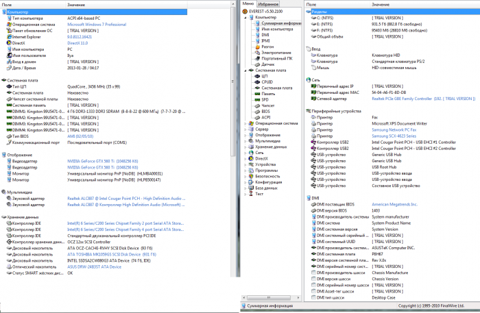
Task: Expand the Сервер tree node
Action: pyautogui.click(x=245, y=129)
